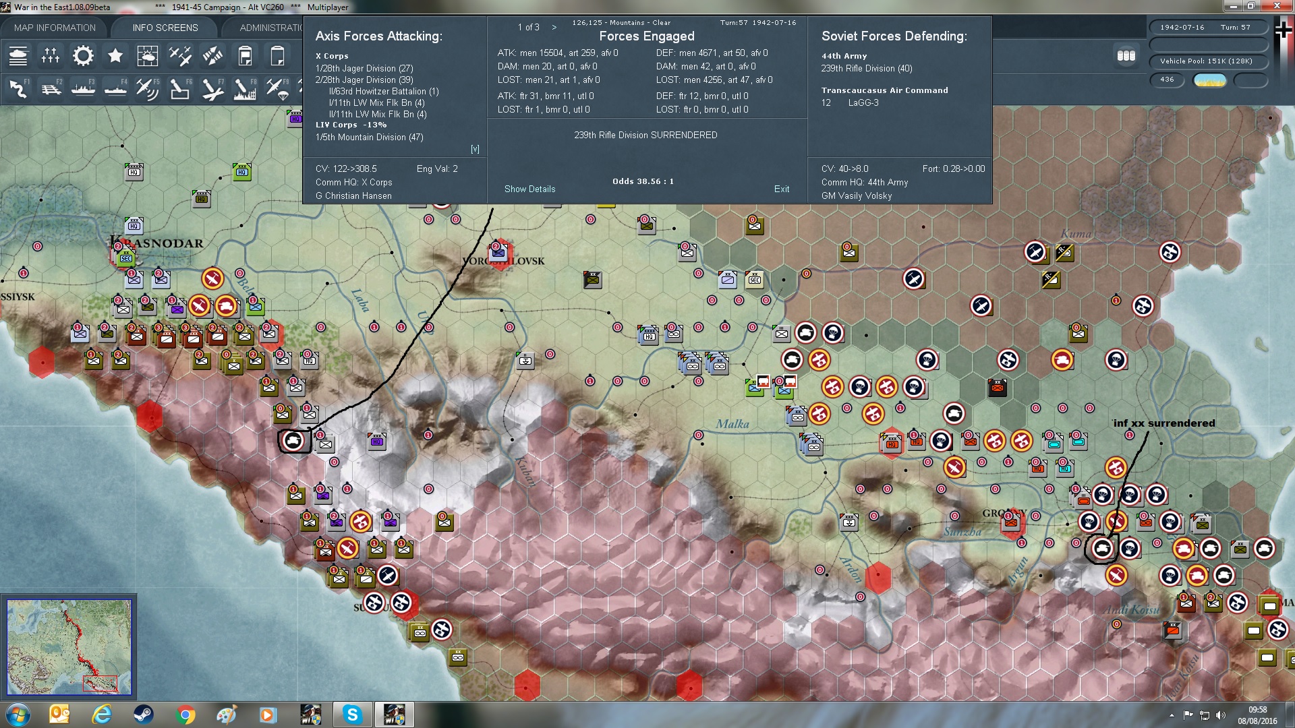Click Comm HQ: X Corps label
The width and height of the screenshot is (1295, 728).
point(353,182)
